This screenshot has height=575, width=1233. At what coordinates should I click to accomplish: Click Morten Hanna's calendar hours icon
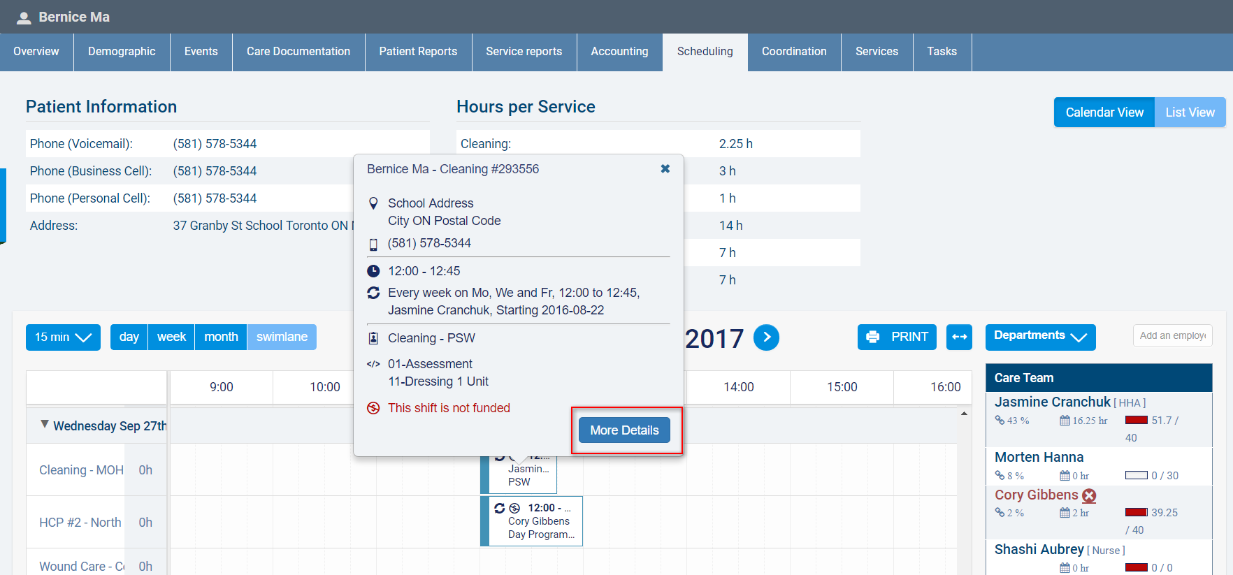pyautogui.click(x=1065, y=476)
